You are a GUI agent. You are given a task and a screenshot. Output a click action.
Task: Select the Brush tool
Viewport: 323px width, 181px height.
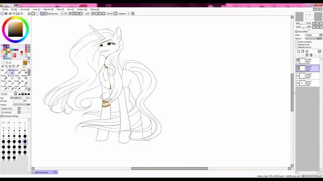click(18, 72)
